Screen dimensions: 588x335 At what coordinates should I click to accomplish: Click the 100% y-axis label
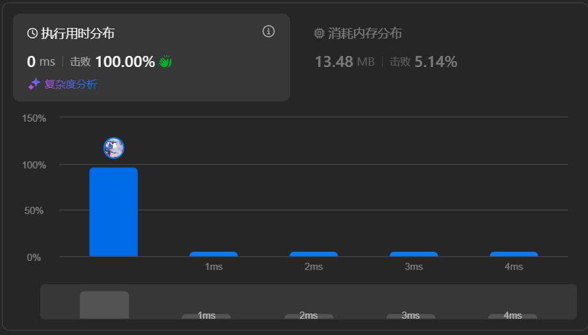click(34, 165)
